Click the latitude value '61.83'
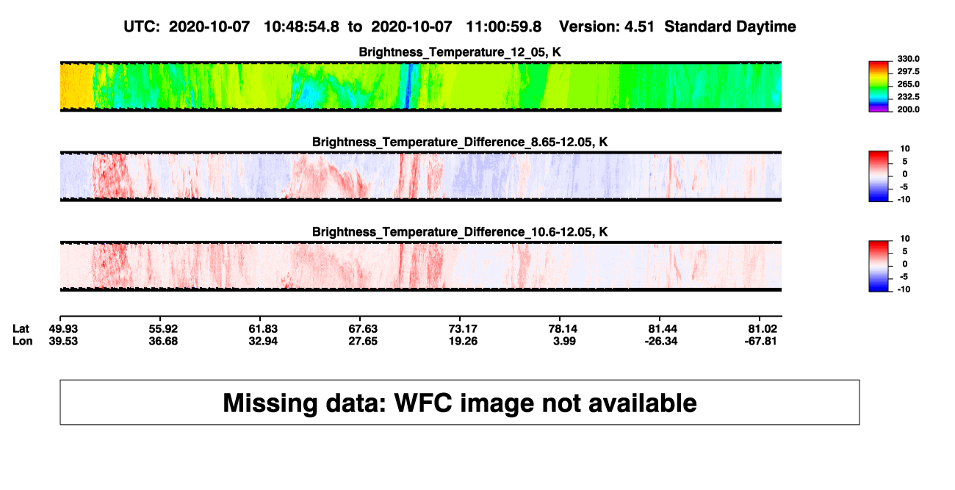The image size is (955, 490). click(263, 328)
